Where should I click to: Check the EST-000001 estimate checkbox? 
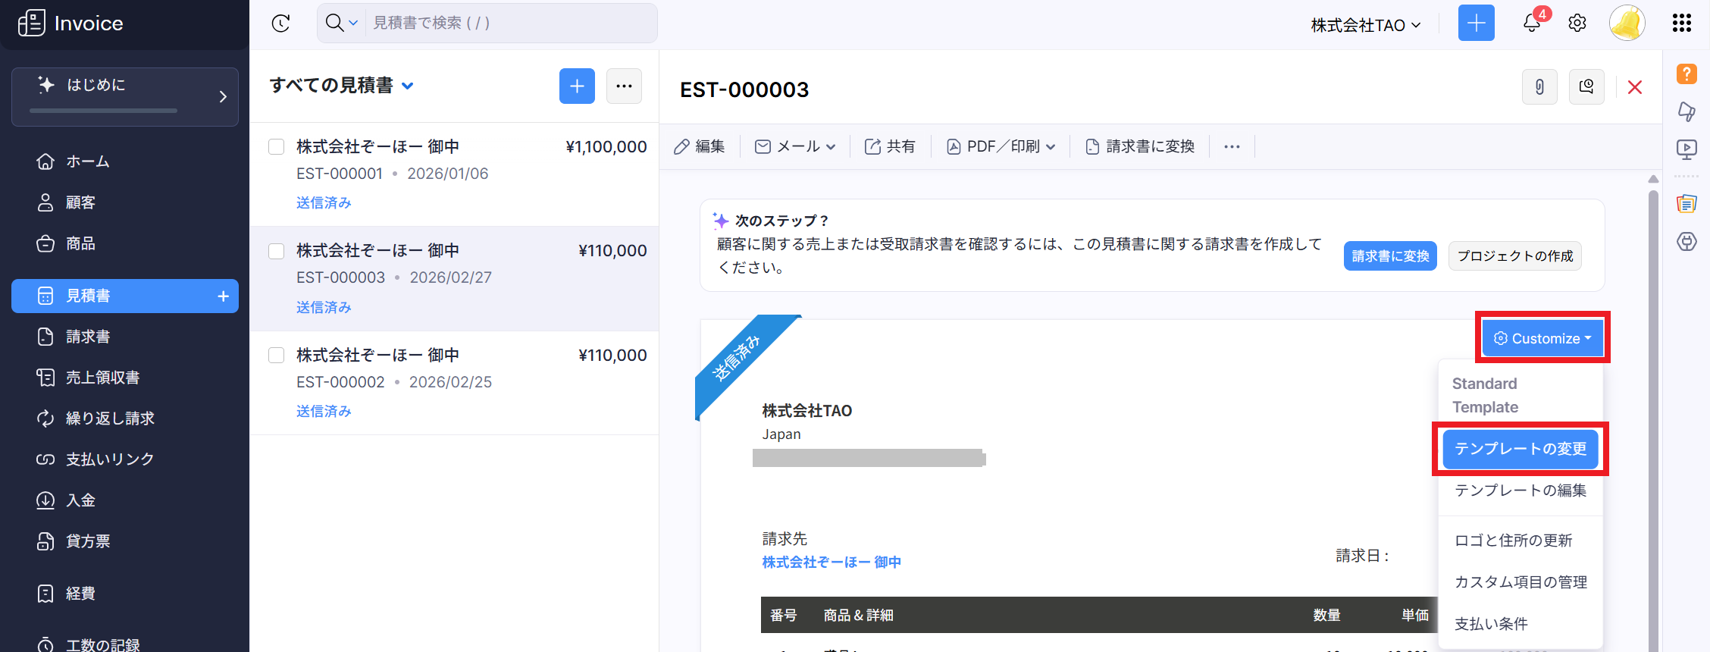point(277,146)
